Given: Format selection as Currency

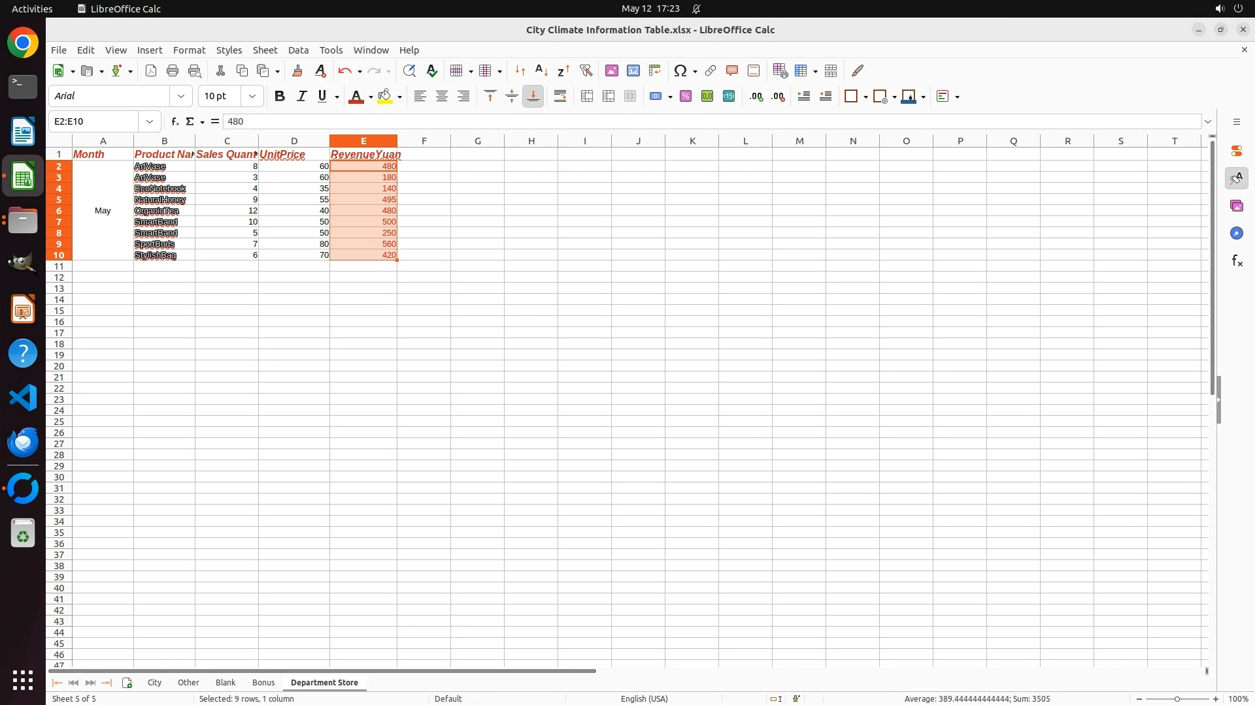Looking at the screenshot, I should pyautogui.click(x=656, y=97).
